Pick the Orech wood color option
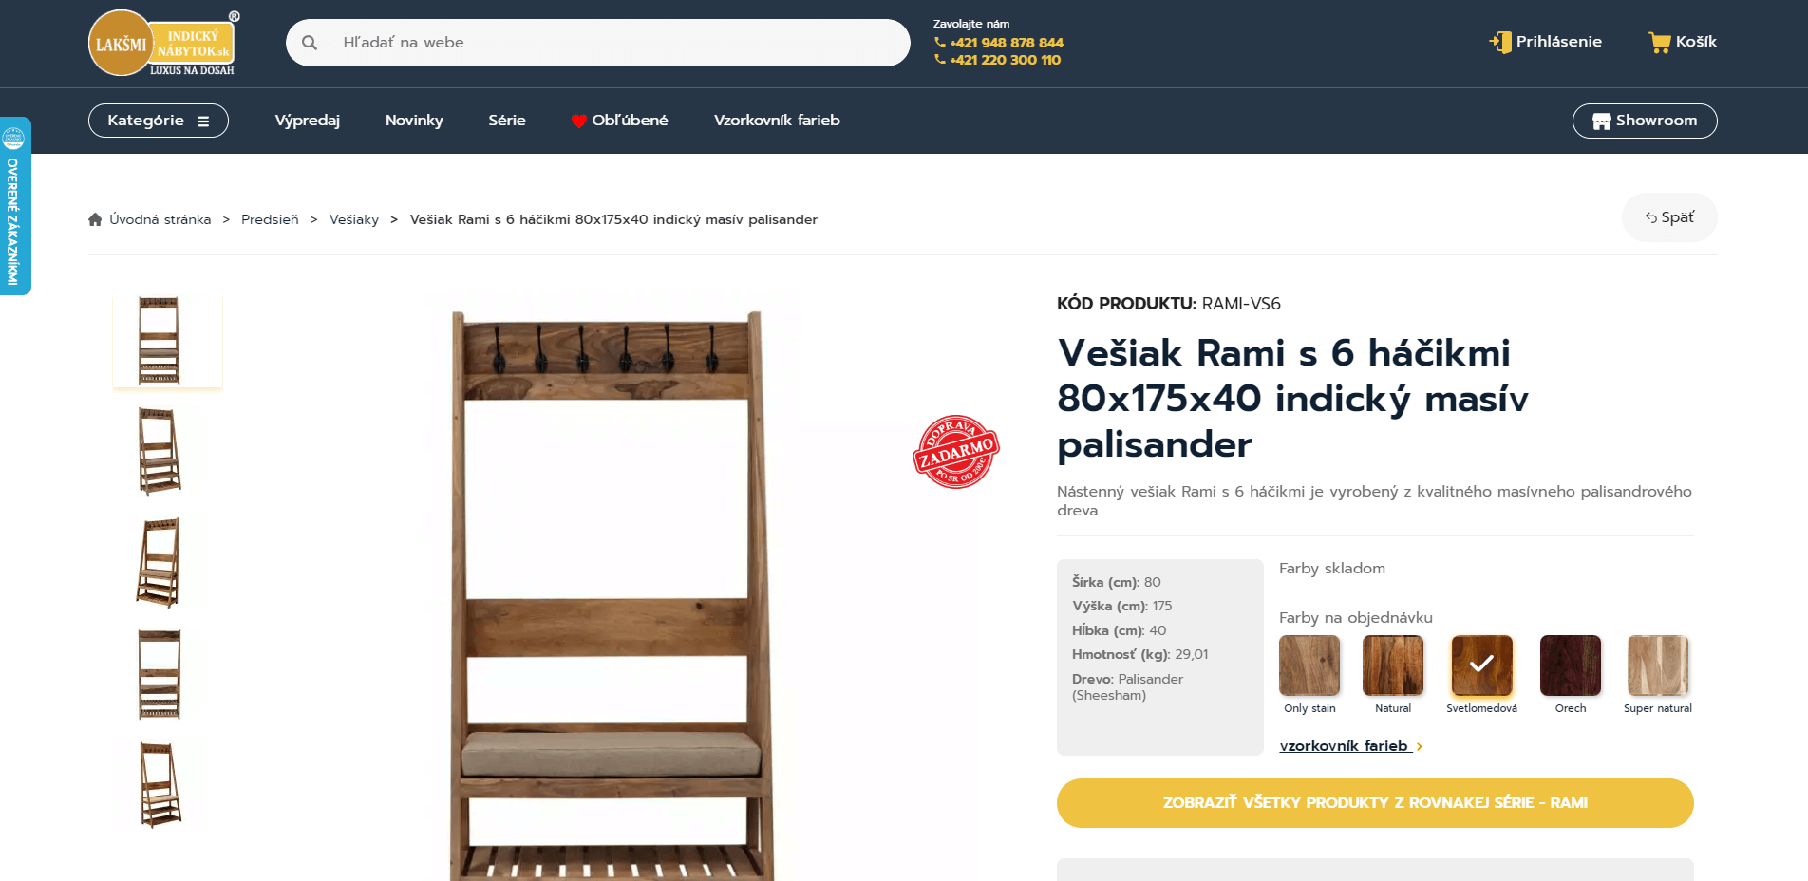1808x881 pixels. [1571, 665]
